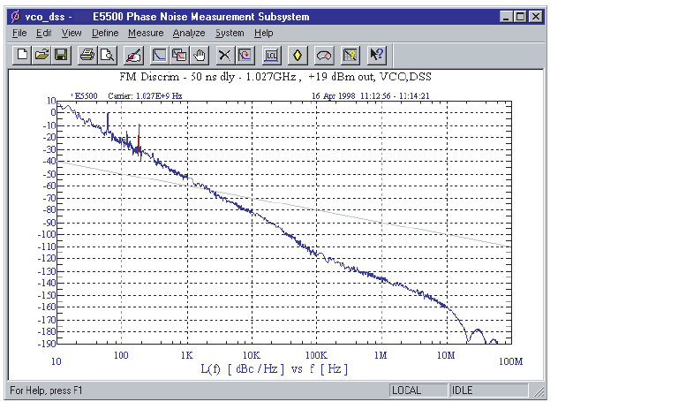Click the blue curve graph toolbar icon
Viewport: 686px width, 402px height.
(x=160, y=55)
